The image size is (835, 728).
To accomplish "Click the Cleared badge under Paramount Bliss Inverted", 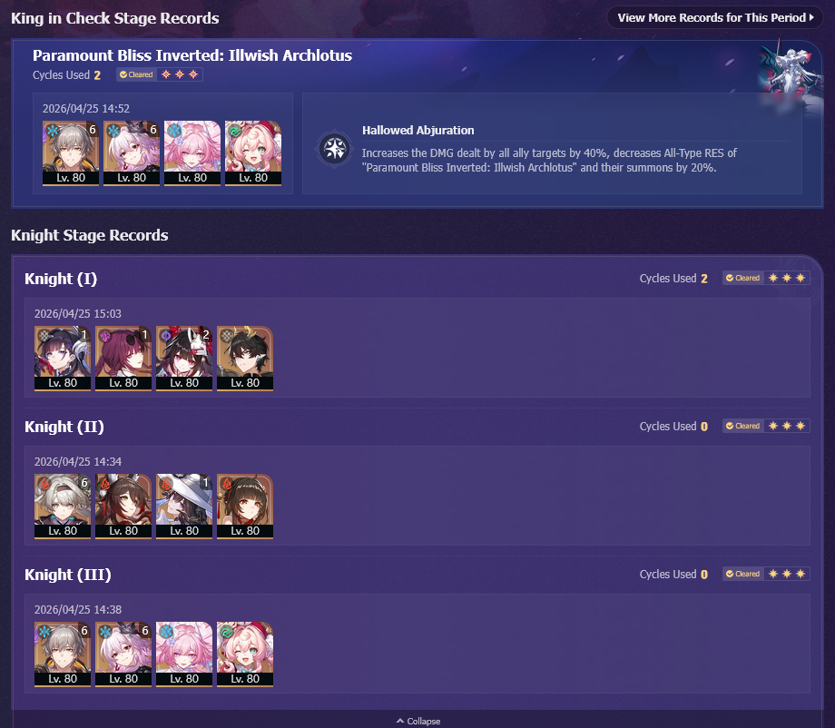I will coord(136,74).
